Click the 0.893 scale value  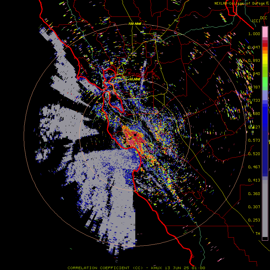pyautogui.click(x=254, y=60)
